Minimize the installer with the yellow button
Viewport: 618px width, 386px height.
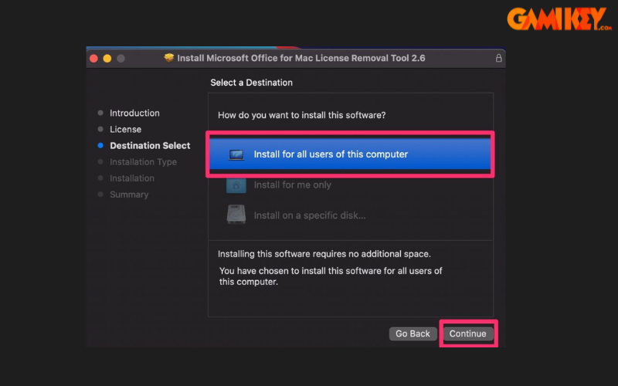click(107, 59)
